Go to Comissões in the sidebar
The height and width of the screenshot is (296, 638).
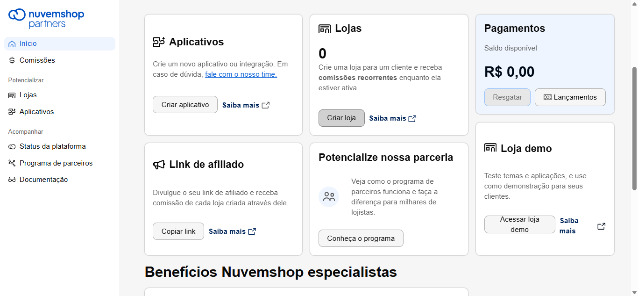pyautogui.click(x=37, y=60)
